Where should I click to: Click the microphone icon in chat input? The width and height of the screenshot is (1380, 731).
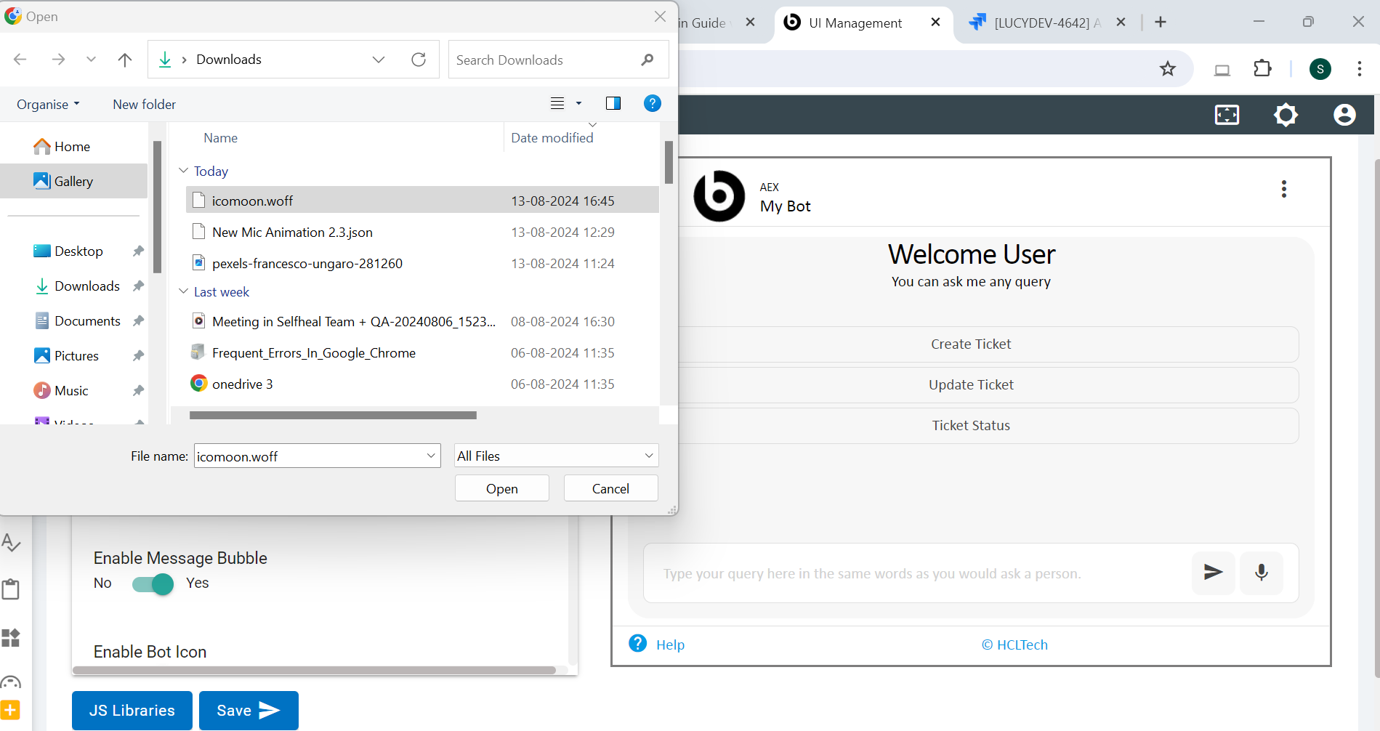(x=1261, y=573)
